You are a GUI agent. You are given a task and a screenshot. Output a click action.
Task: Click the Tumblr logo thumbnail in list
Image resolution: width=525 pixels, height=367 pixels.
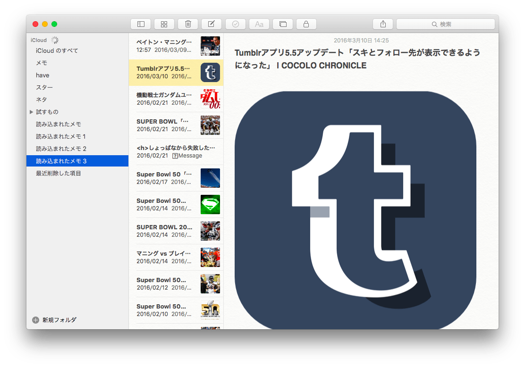tap(210, 72)
